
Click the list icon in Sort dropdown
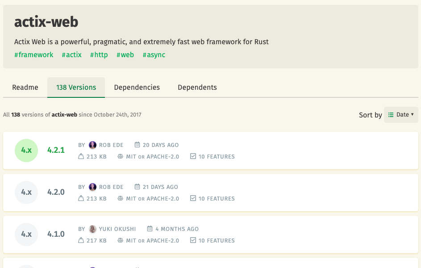[x=391, y=115]
